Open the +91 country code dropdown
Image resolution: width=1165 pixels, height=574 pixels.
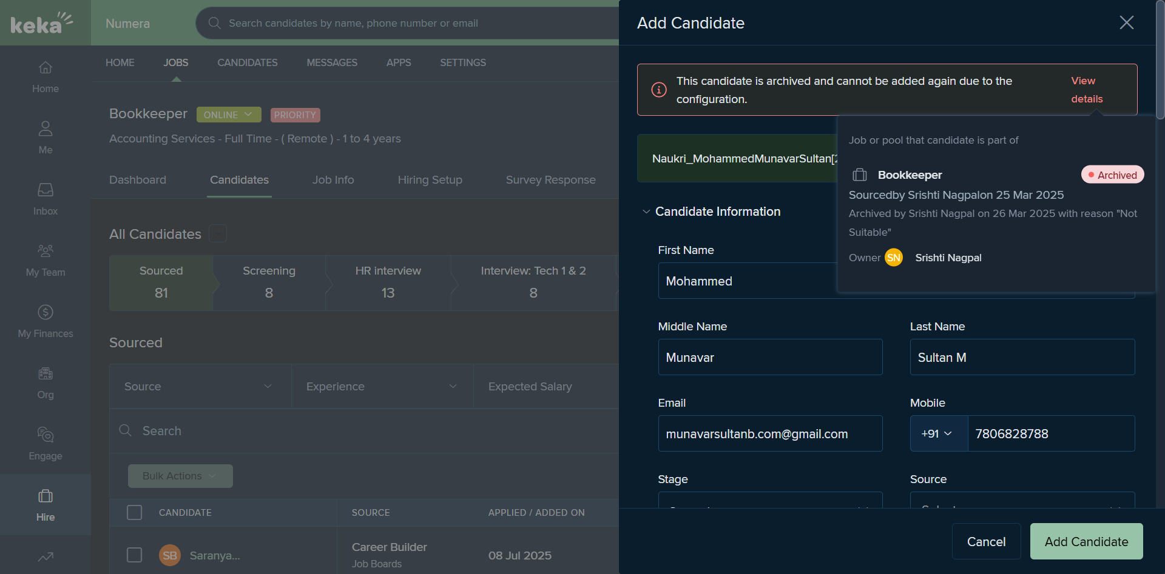pos(939,433)
